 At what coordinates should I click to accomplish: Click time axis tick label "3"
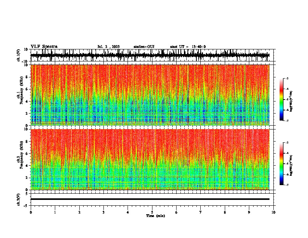coord(103,212)
